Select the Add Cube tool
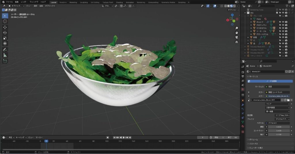 coord(5,61)
